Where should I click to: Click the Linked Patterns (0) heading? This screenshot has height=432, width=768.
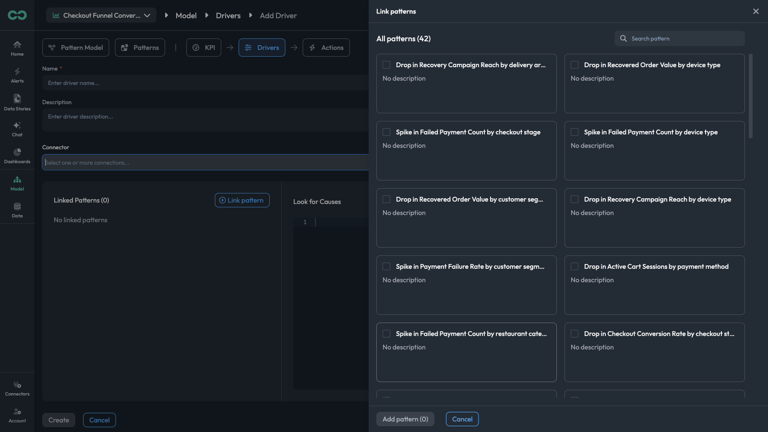coord(82,200)
